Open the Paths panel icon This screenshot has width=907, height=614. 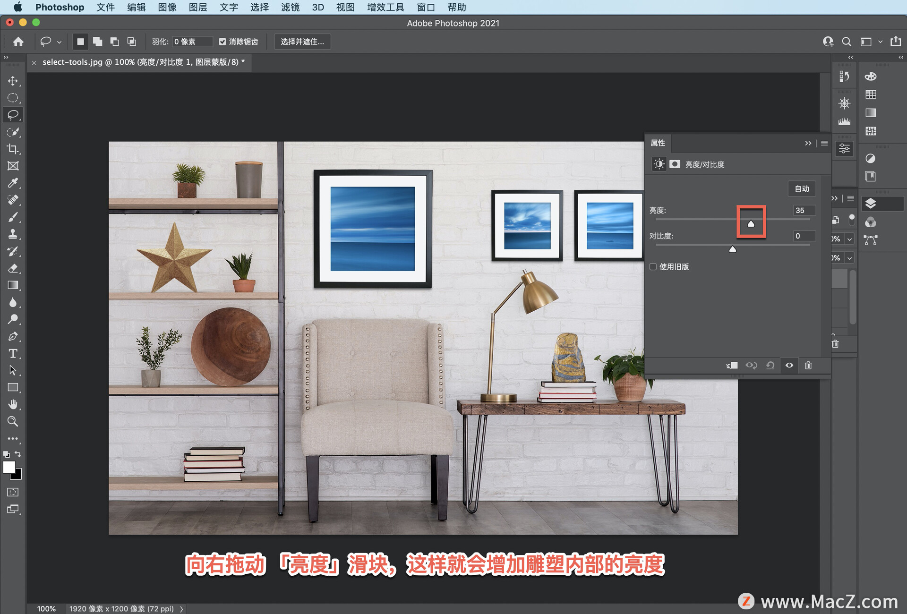point(871,240)
